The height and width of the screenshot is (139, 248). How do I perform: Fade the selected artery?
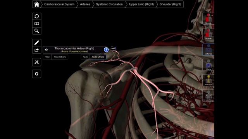[85, 57]
